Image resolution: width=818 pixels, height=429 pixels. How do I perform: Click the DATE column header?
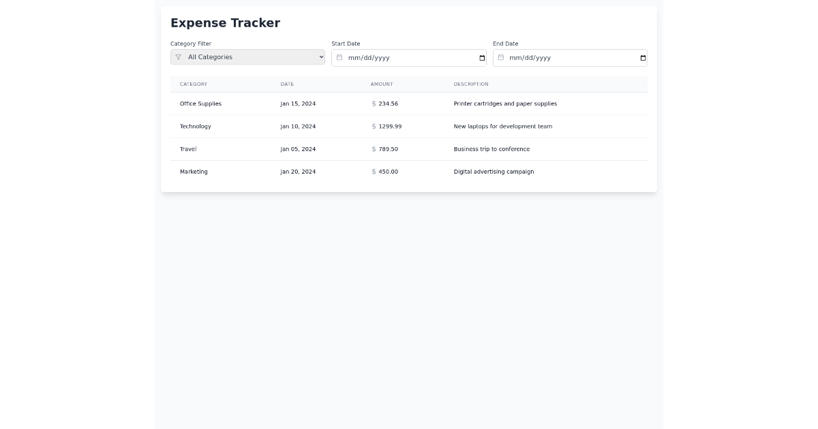(x=287, y=84)
